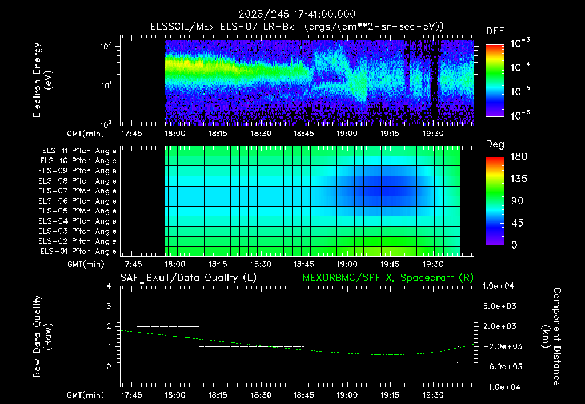Click 18:30 tick under the pitch angle panel
This screenshot has height=404, width=585.
pyautogui.click(x=261, y=264)
